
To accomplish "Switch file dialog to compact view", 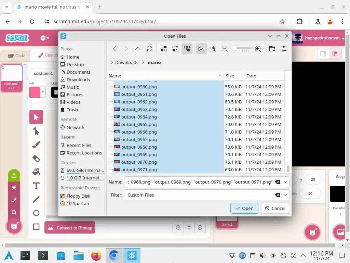I will point(175,49).
